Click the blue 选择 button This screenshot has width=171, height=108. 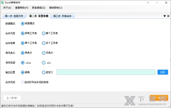coord(163,72)
